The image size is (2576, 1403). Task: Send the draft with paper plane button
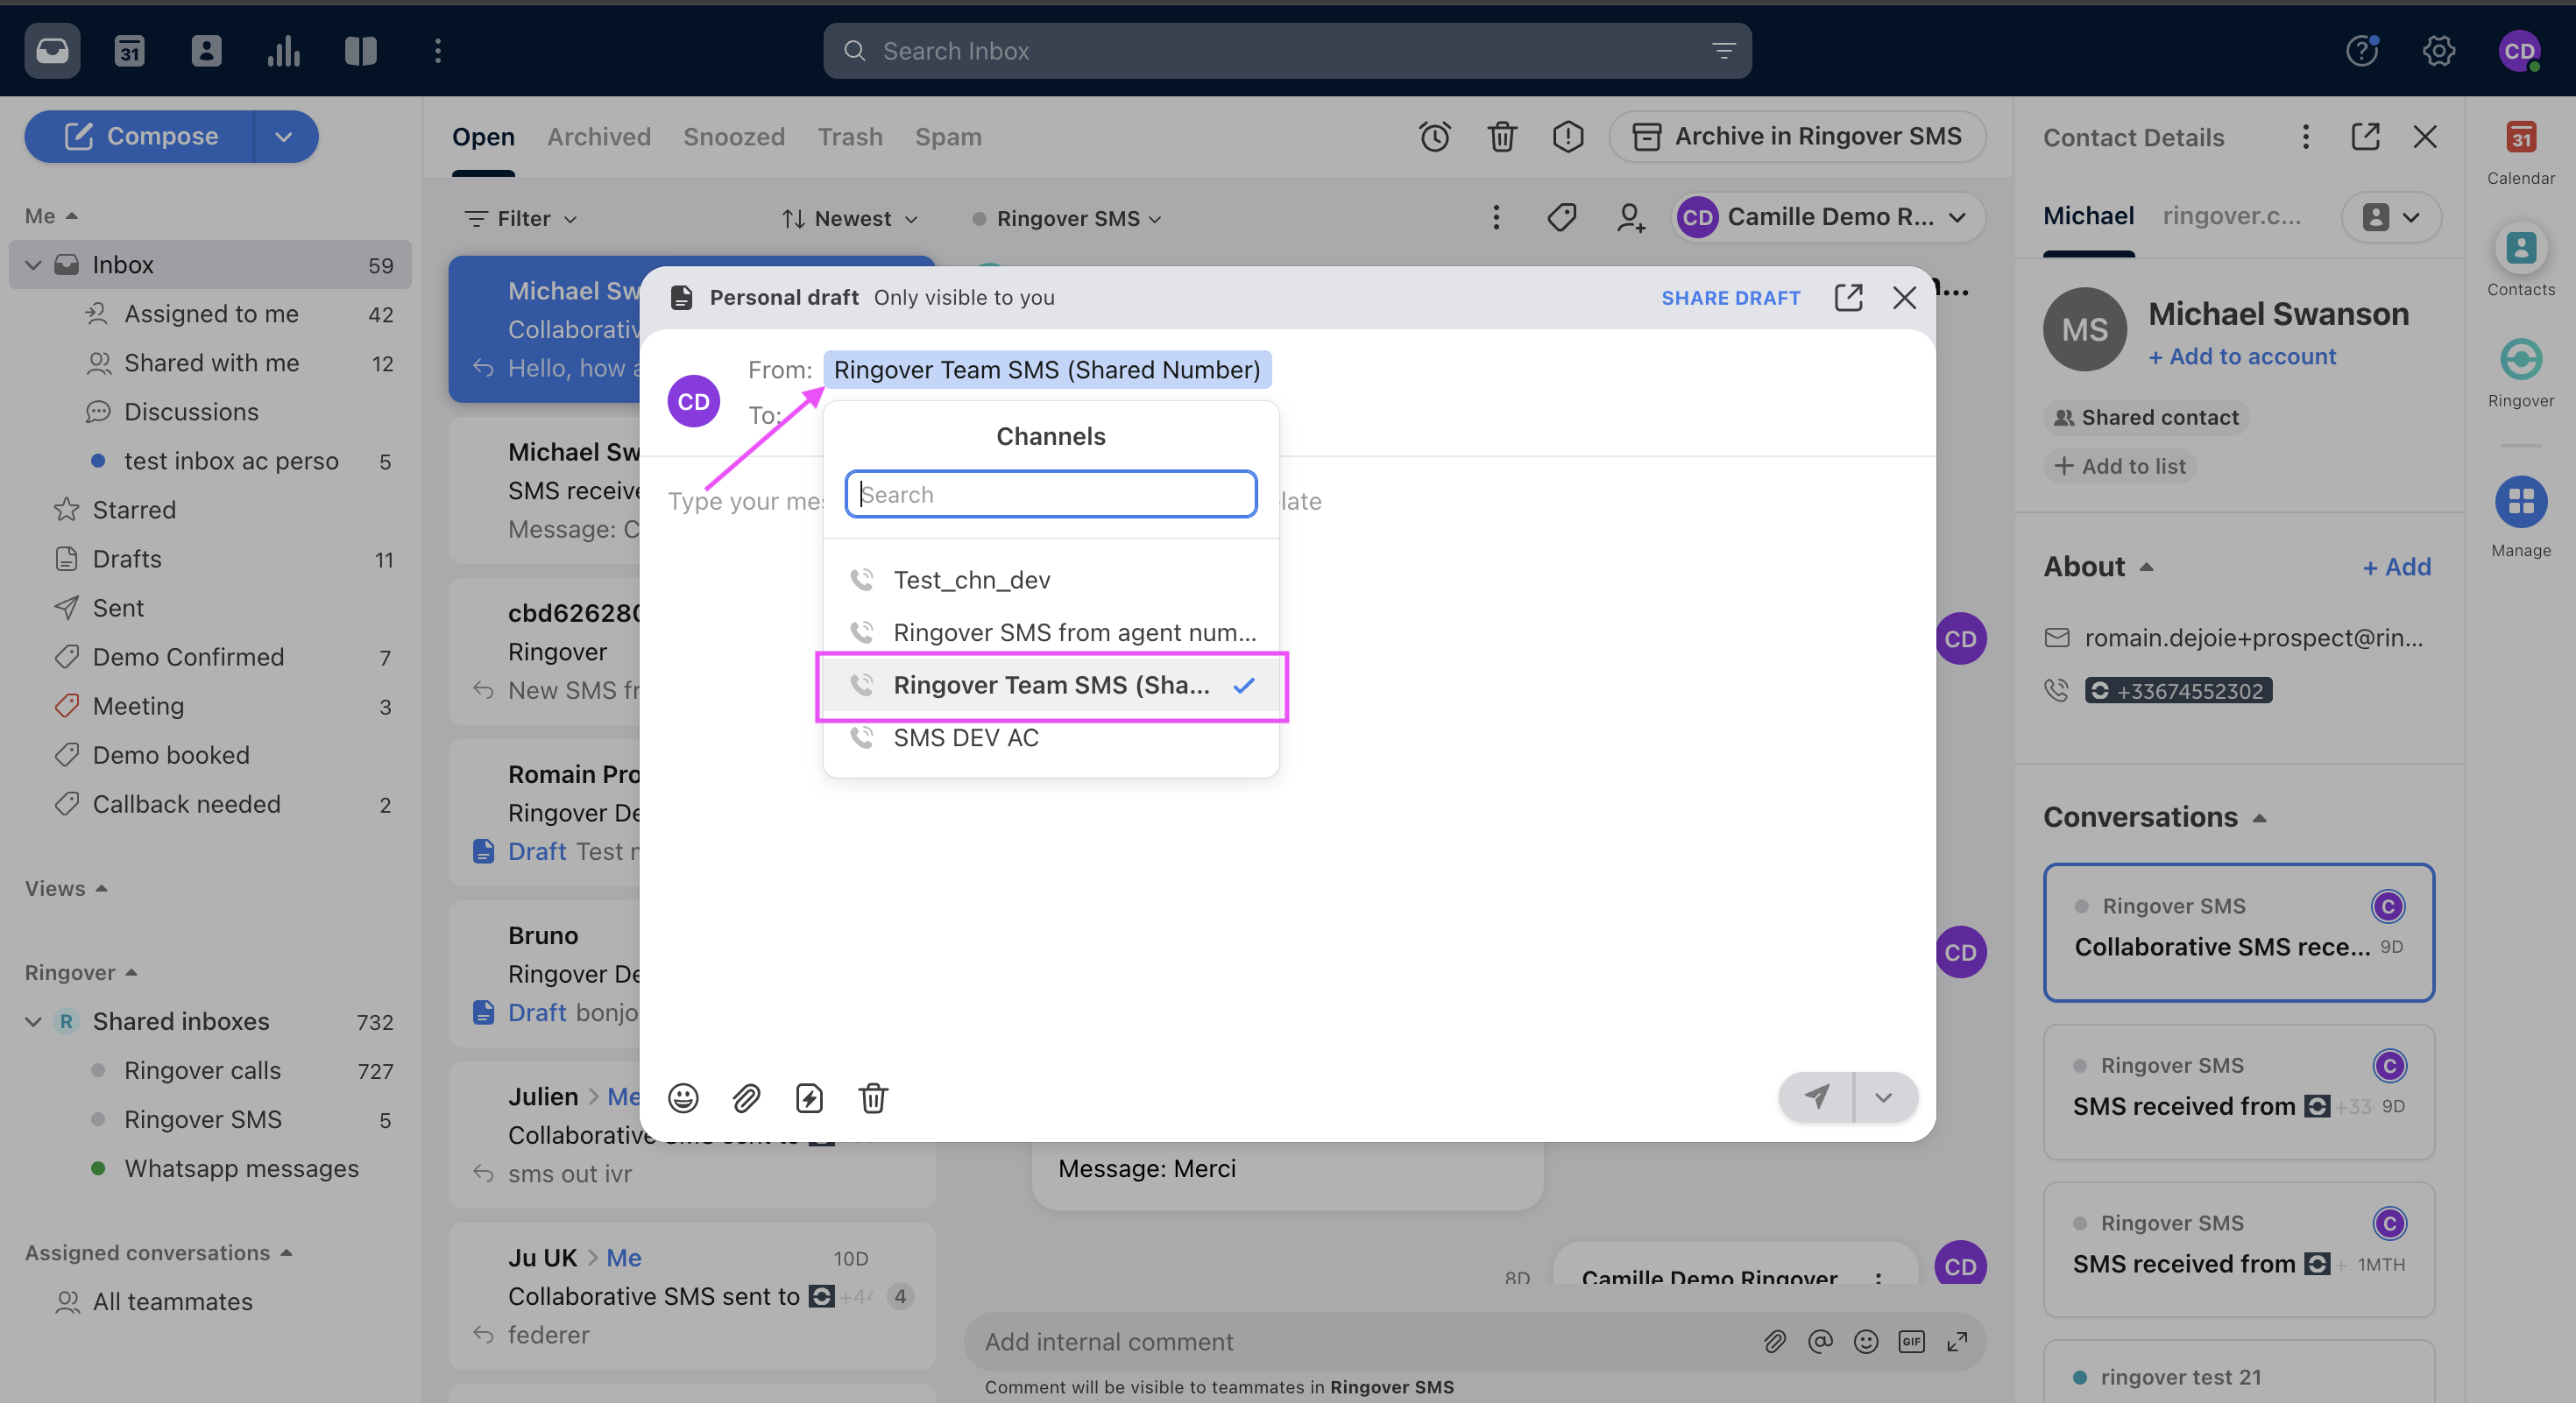[x=1816, y=1096]
